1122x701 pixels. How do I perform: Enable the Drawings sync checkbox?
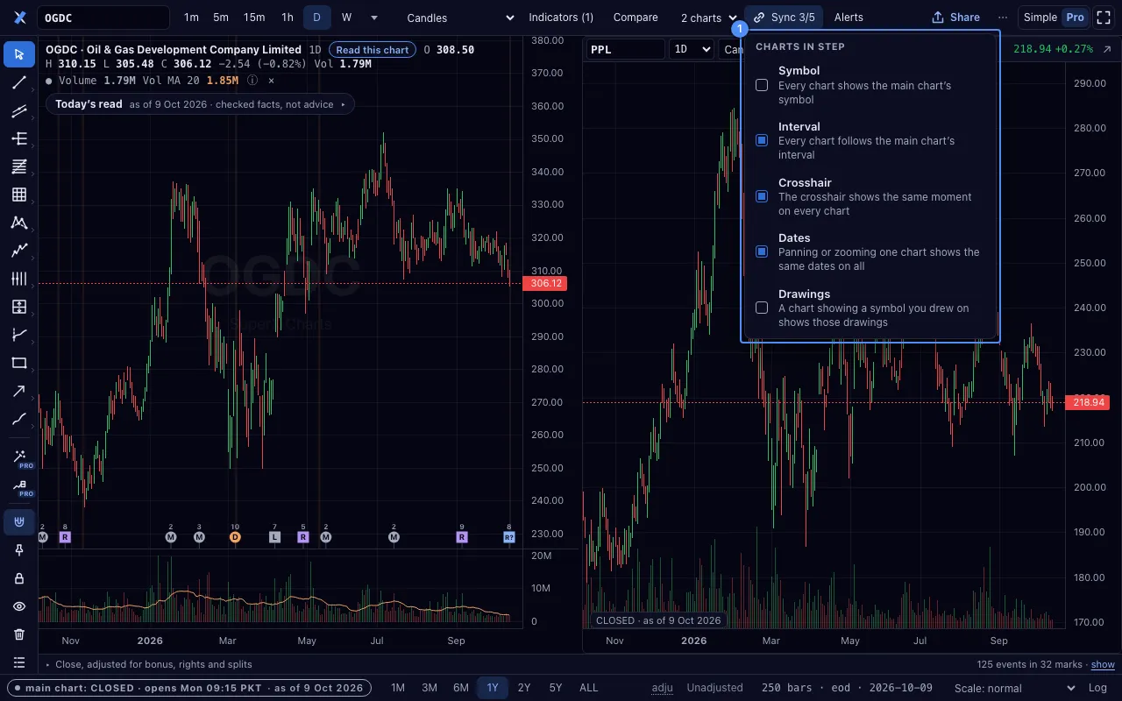(762, 308)
